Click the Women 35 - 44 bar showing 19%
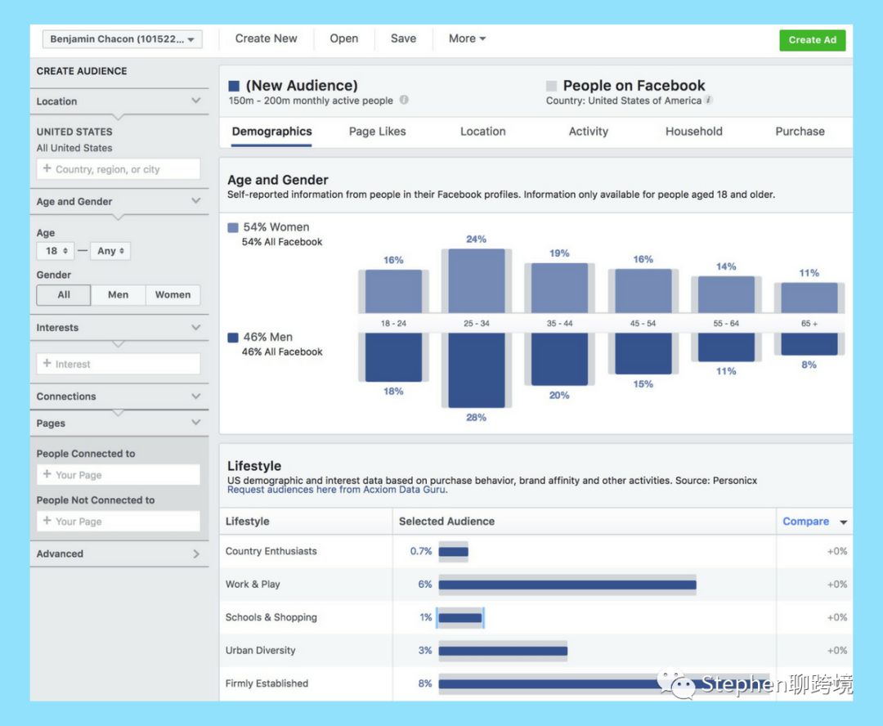This screenshot has width=883, height=726. 559,288
